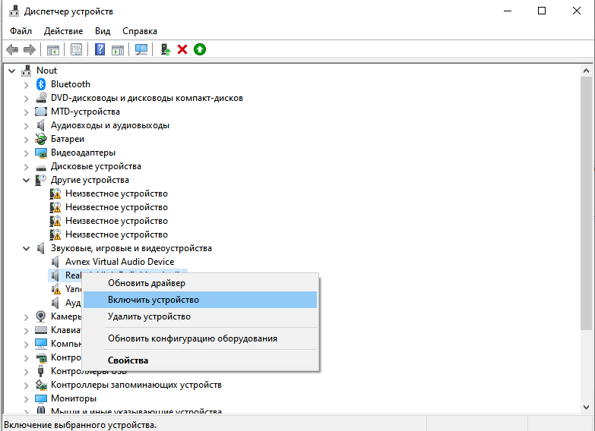
Task: Click the scan for hardware changes monitor icon
Action: [x=141, y=49]
